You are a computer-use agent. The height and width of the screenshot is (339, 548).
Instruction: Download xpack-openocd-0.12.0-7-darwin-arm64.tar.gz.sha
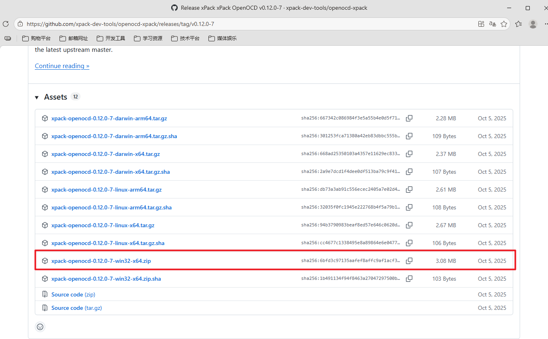click(114, 136)
